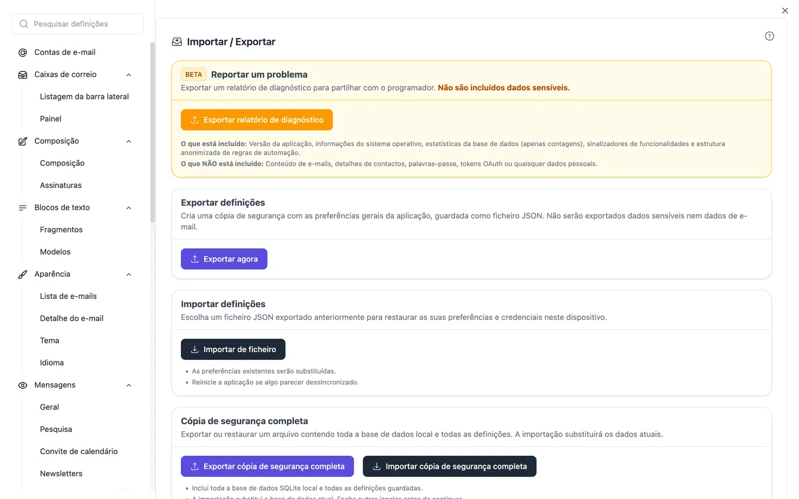Screen dimensions: 799x499
Task: Open Pesquisa settings page
Action: tap(56, 429)
